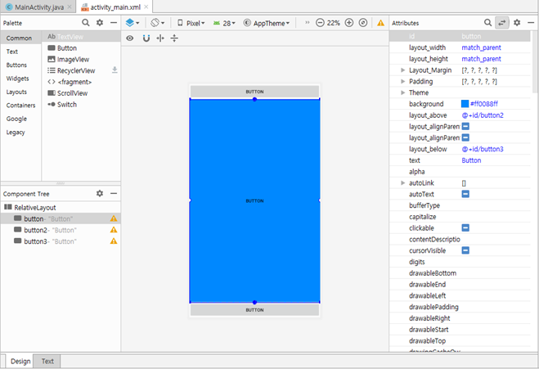Search the Palette with magnifier icon
This screenshot has height=369, width=539.
pyautogui.click(x=86, y=23)
